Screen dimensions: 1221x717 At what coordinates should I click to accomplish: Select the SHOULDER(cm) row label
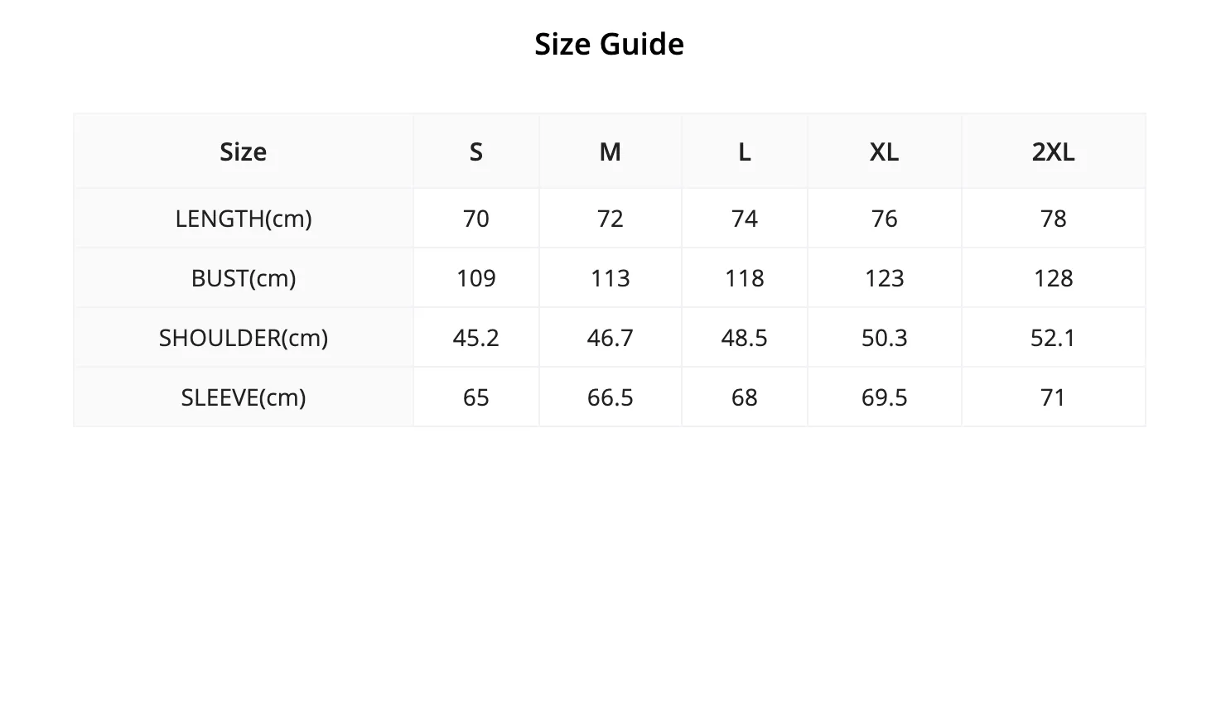(x=244, y=338)
